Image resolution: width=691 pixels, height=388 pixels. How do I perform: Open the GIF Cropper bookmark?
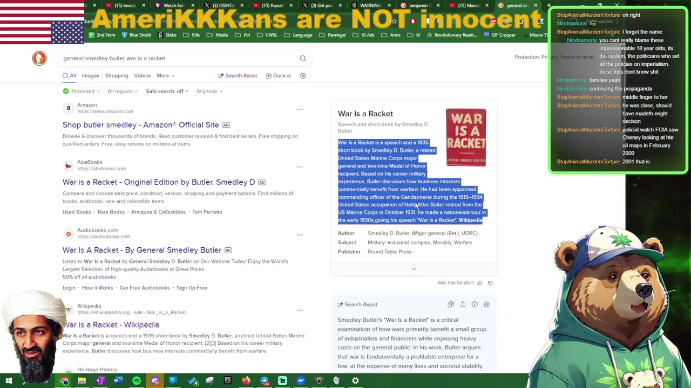pyautogui.click(x=499, y=35)
